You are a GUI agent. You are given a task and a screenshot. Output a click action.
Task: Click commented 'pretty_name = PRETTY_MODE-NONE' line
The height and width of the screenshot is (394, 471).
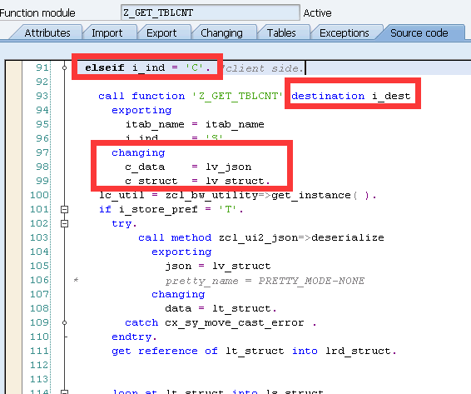(x=265, y=281)
